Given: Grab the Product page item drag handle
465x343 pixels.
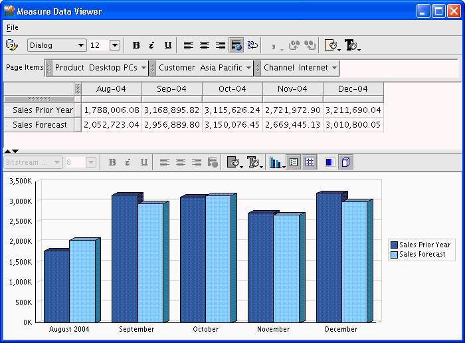Looking at the screenshot, I should [49, 68].
